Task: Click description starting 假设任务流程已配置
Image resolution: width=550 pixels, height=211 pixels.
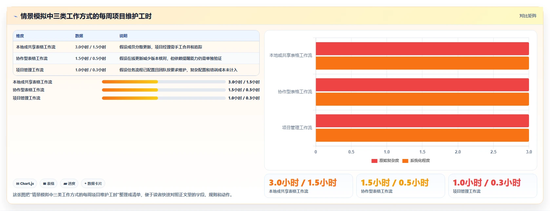Action: [178, 70]
